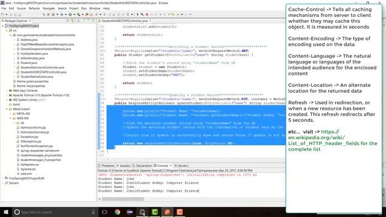Collapse the com.gontuseries.studentadmissioncontroller package
The image size is (386, 217).
coord(11,35)
